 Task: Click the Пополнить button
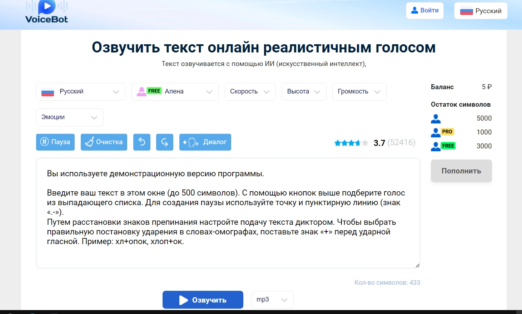[461, 171]
